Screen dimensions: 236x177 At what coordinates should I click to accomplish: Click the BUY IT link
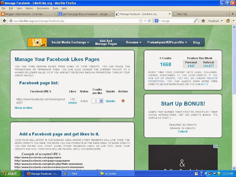coord(204,84)
